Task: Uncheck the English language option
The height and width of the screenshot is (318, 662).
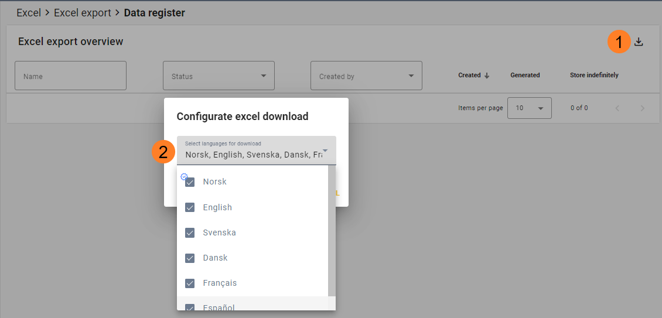Action: coord(190,207)
